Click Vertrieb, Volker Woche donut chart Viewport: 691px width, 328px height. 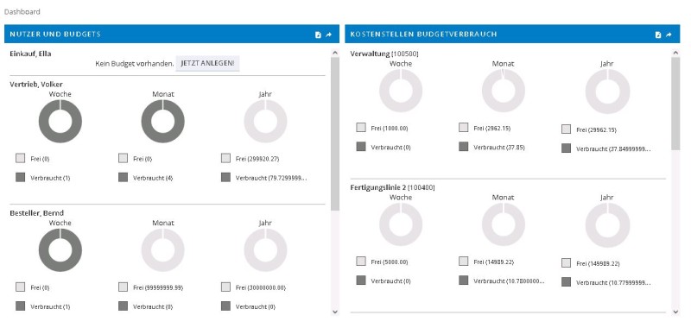[60, 121]
